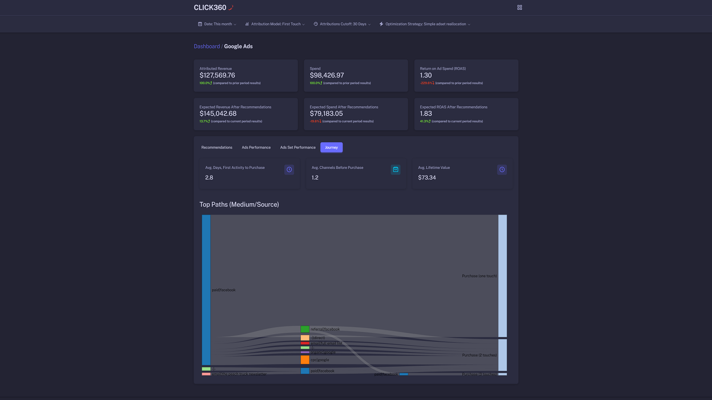712x400 pixels.
Task: Click the clock icon on Avg. Lifetime Value card
Action: click(x=502, y=170)
